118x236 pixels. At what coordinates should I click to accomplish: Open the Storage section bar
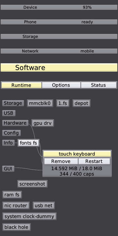(59, 36)
